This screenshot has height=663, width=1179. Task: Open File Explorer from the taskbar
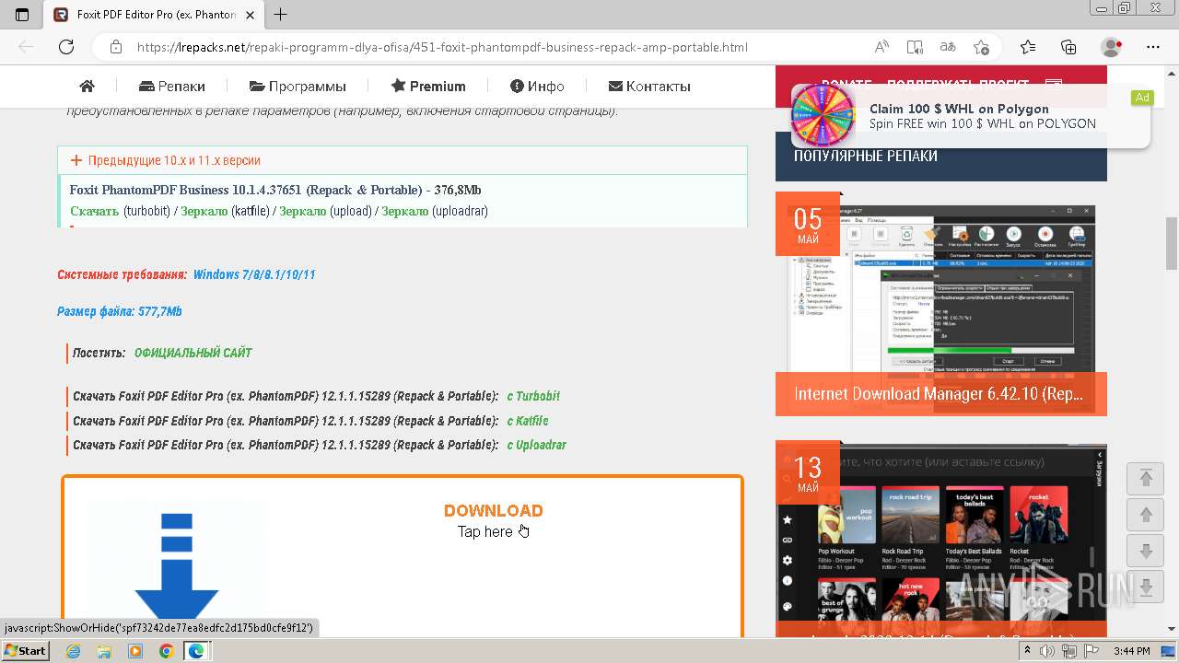[104, 651]
